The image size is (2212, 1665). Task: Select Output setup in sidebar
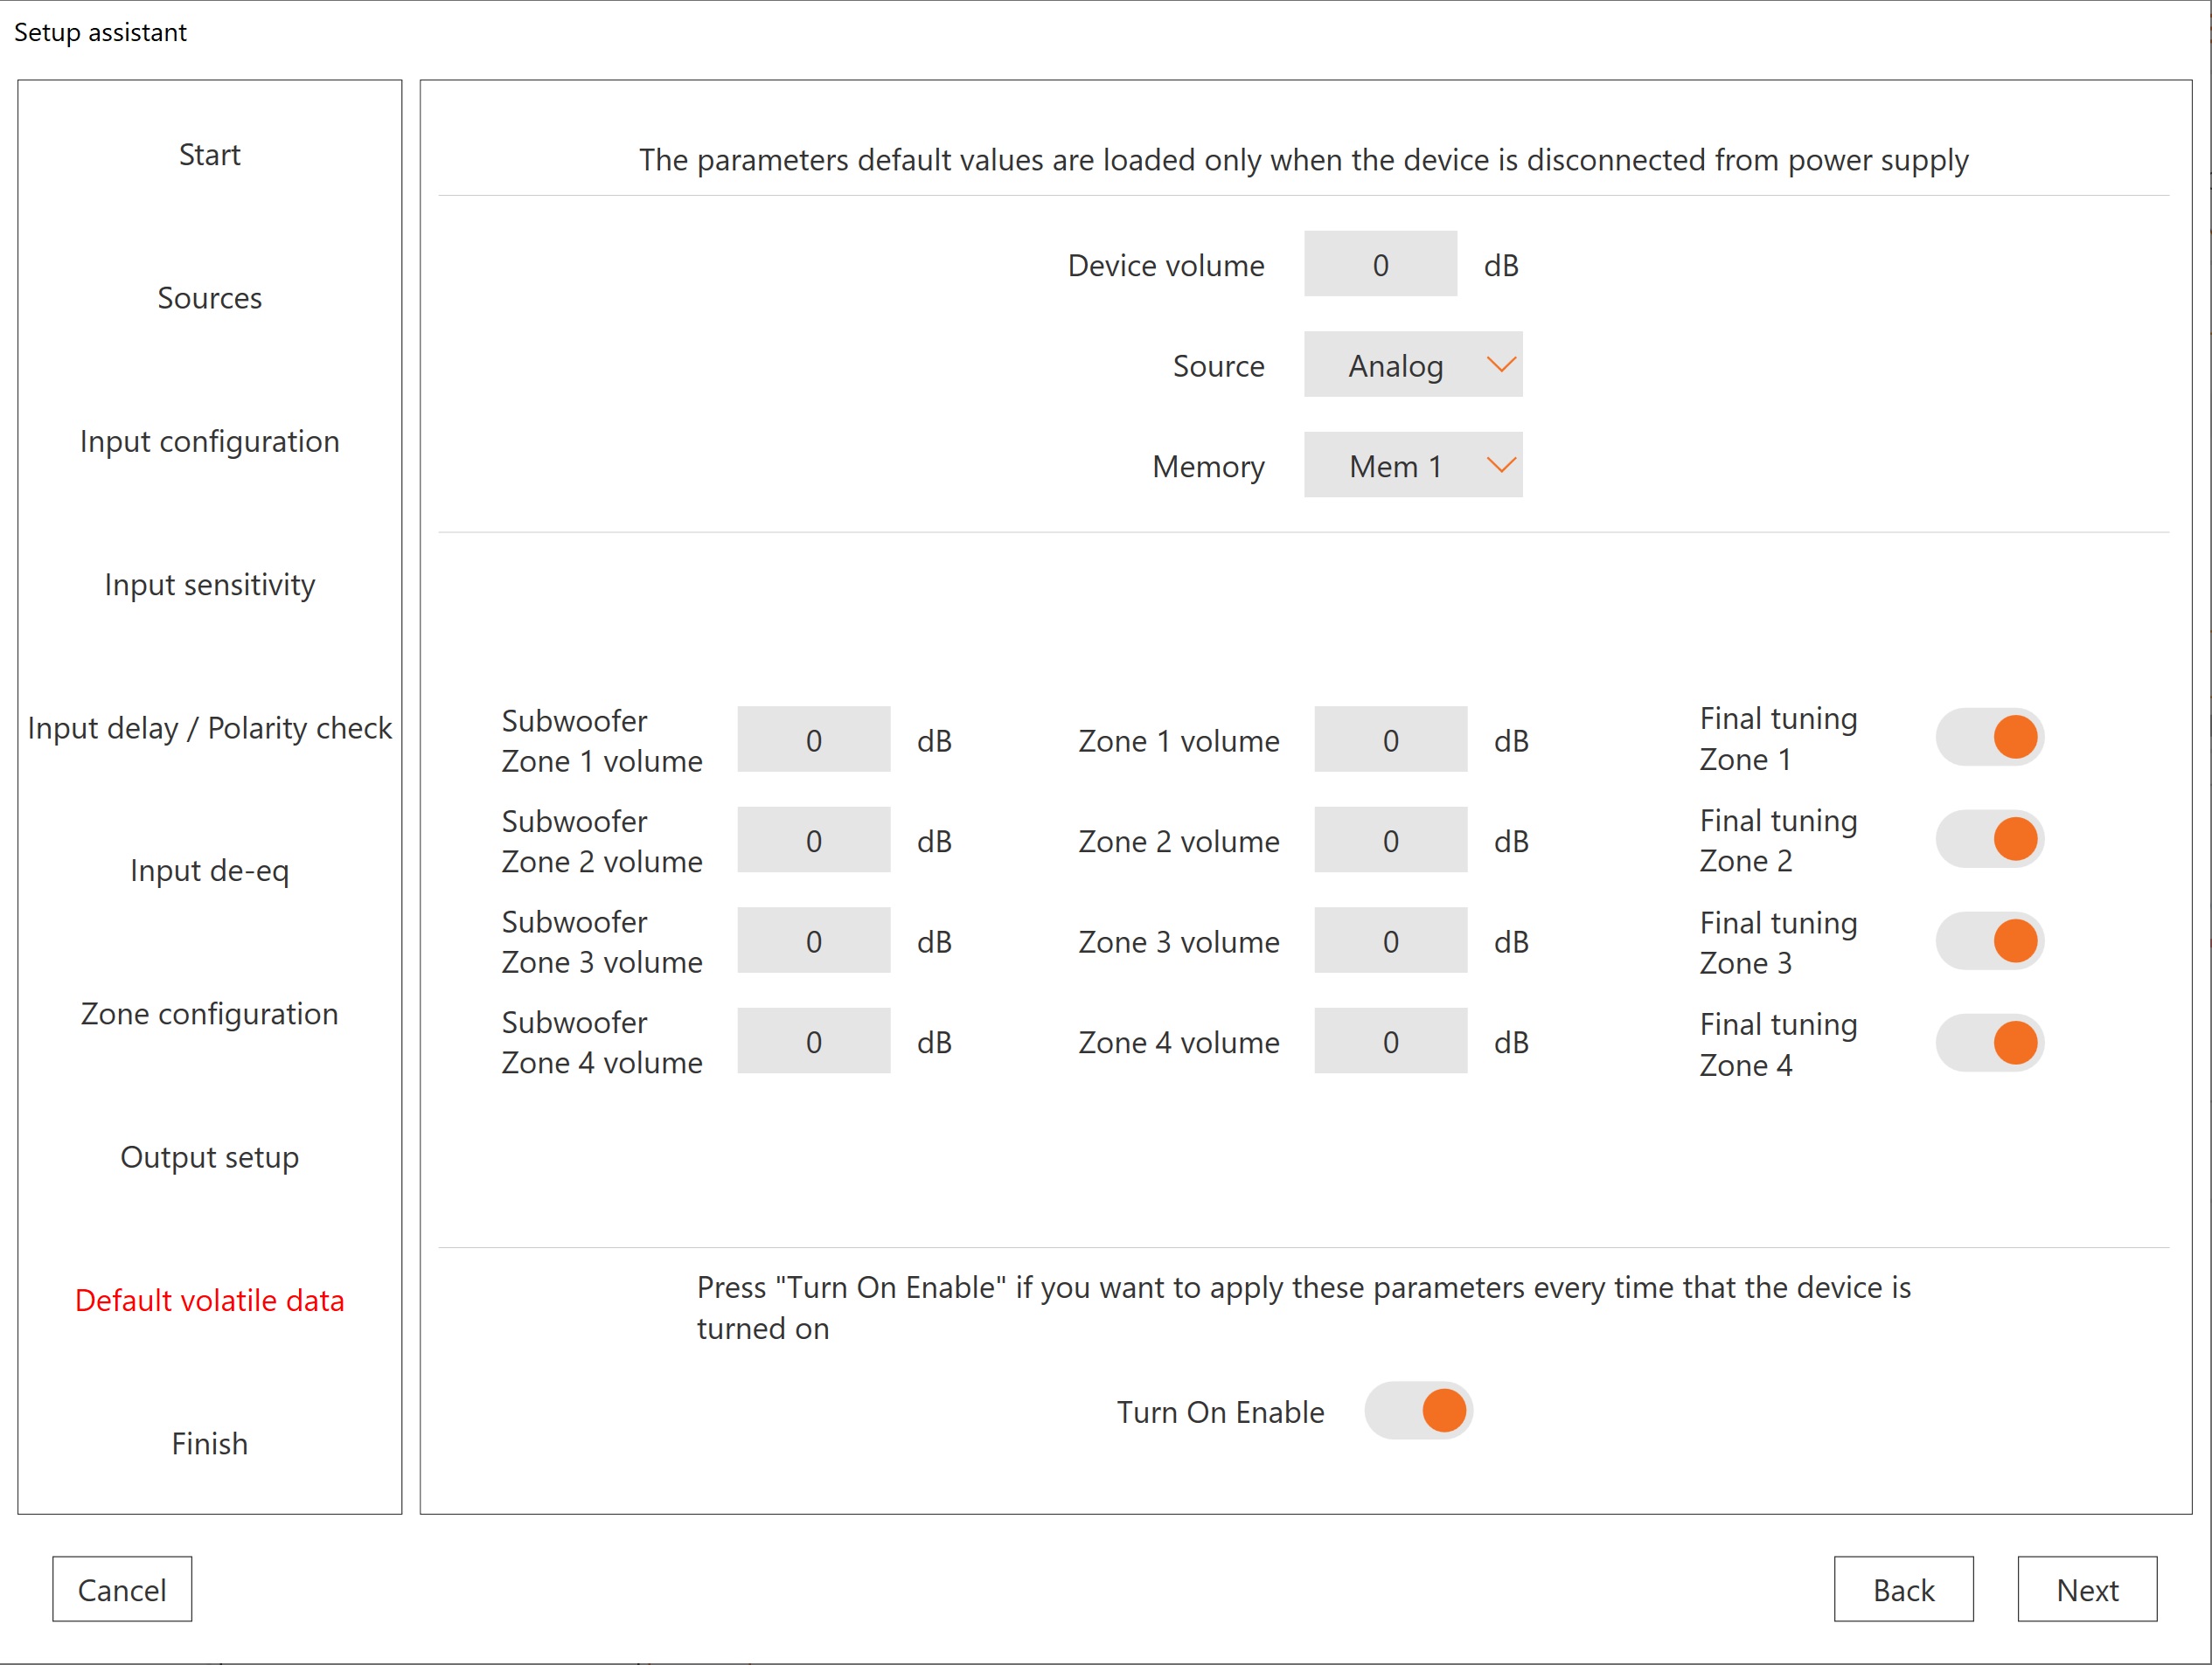pos(209,1157)
